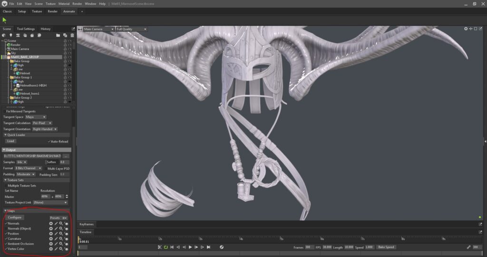Switch to the Tool Settings tab
The height and width of the screenshot is (257, 487).
tap(26, 29)
